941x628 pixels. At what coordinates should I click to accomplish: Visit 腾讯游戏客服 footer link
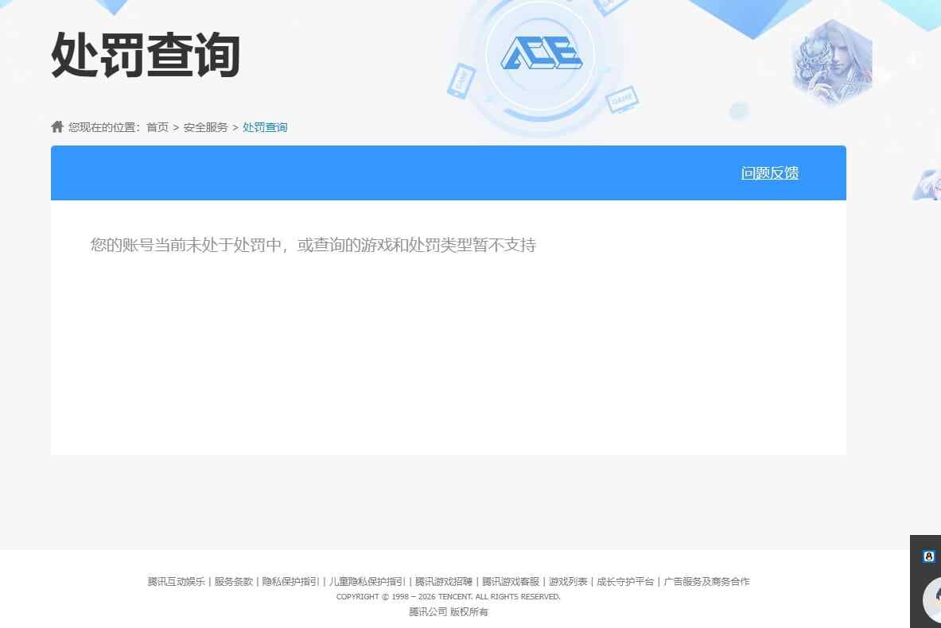(x=511, y=581)
